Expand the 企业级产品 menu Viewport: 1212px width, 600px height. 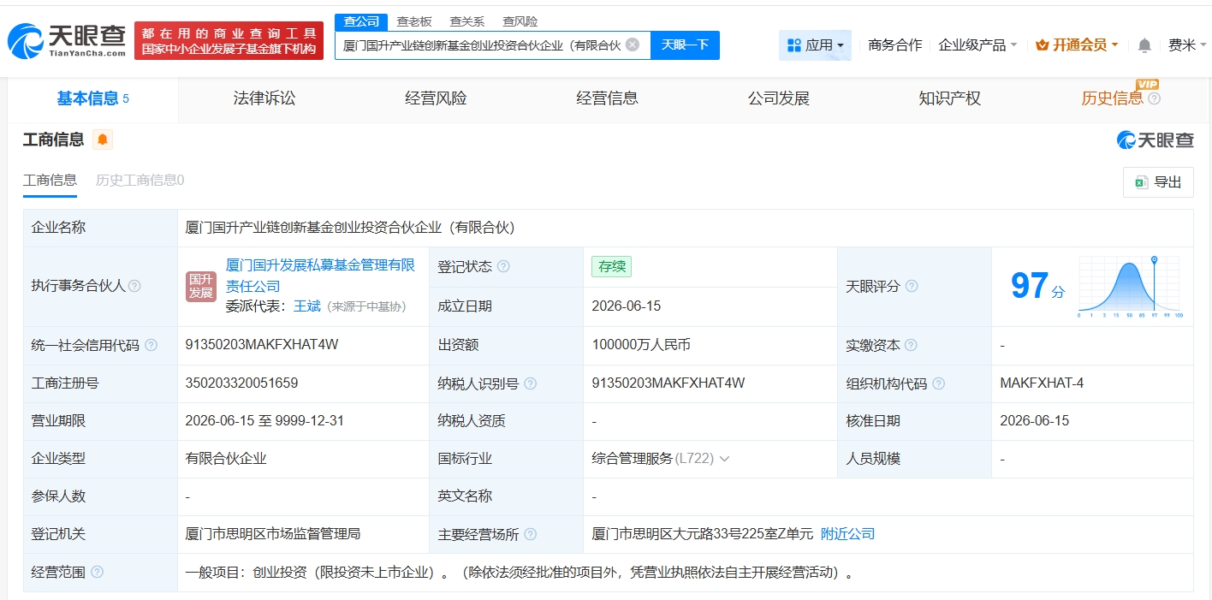[977, 45]
